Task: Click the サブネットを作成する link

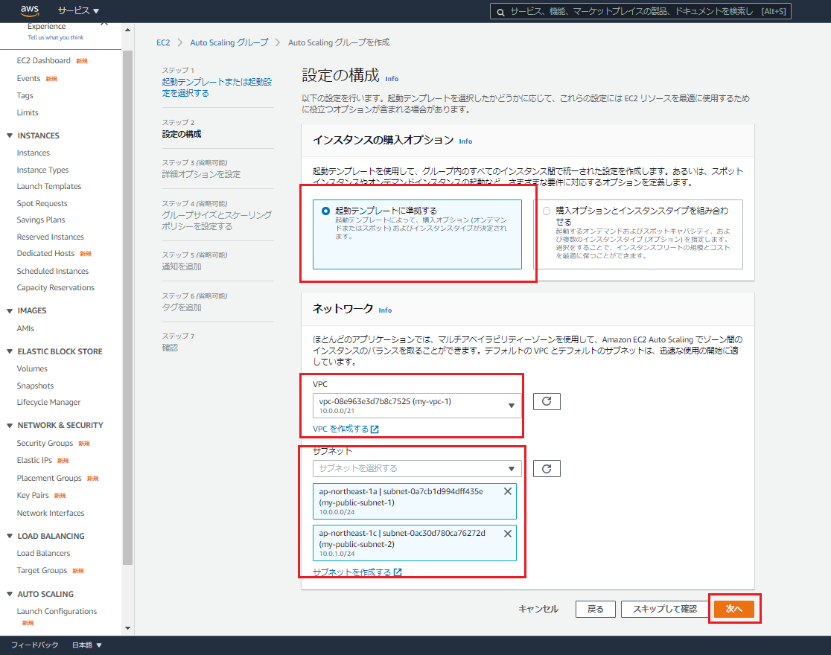Action: pyautogui.click(x=352, y=572)
